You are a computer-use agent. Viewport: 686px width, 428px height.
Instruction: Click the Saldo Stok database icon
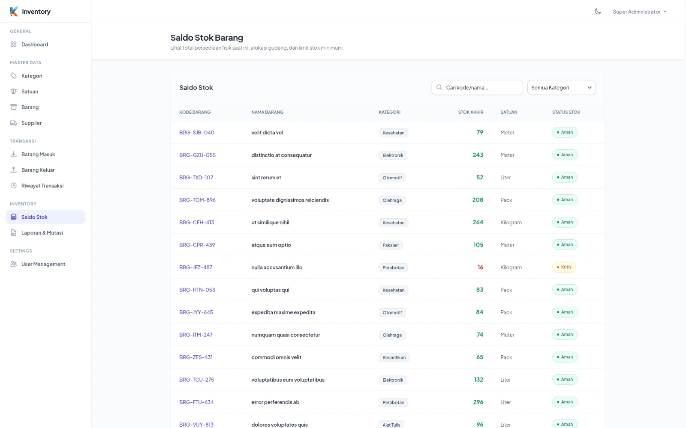click(x=14, y=217)
